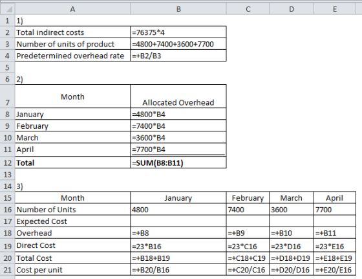
Task: Click the 'Cost per unit' cell
Action: (72, 270)
